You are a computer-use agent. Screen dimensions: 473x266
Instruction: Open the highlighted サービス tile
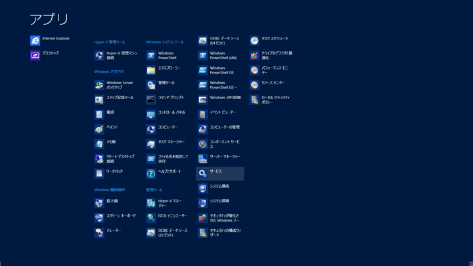(x=220, y=173)
